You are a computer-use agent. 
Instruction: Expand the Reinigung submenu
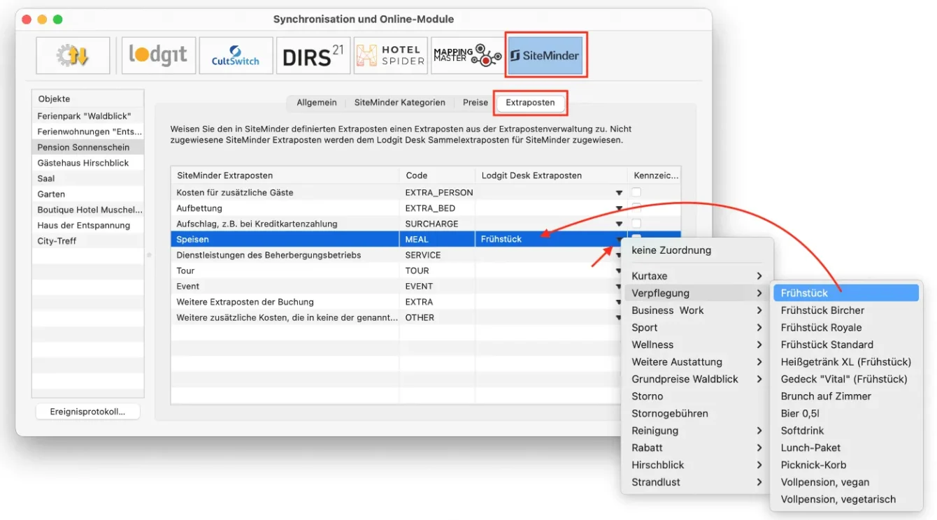[x=697, y=431]
